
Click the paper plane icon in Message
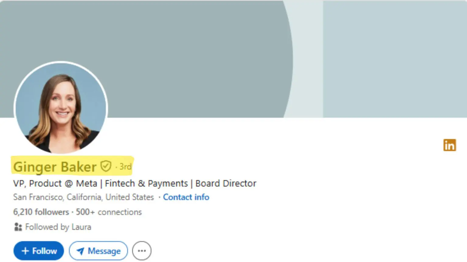tap(80, 251)
